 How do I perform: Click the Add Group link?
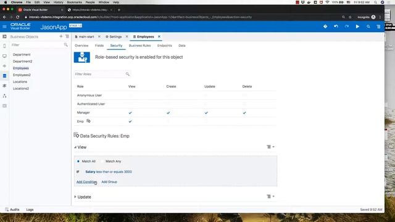(109, 182)
